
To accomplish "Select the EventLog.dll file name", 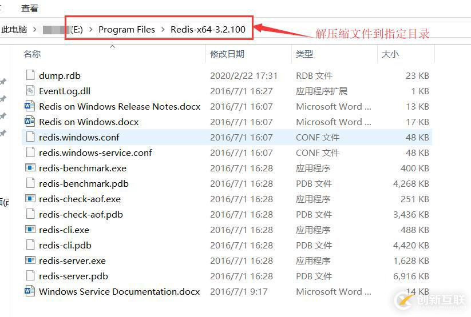I will coord(65,91).
